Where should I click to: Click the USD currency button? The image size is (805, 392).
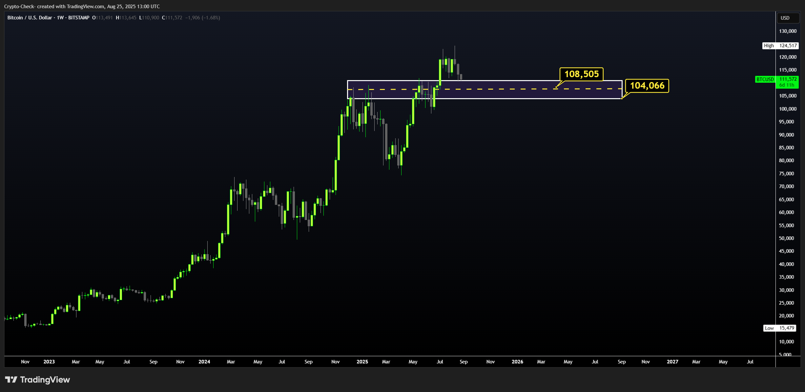click(788, 18)
